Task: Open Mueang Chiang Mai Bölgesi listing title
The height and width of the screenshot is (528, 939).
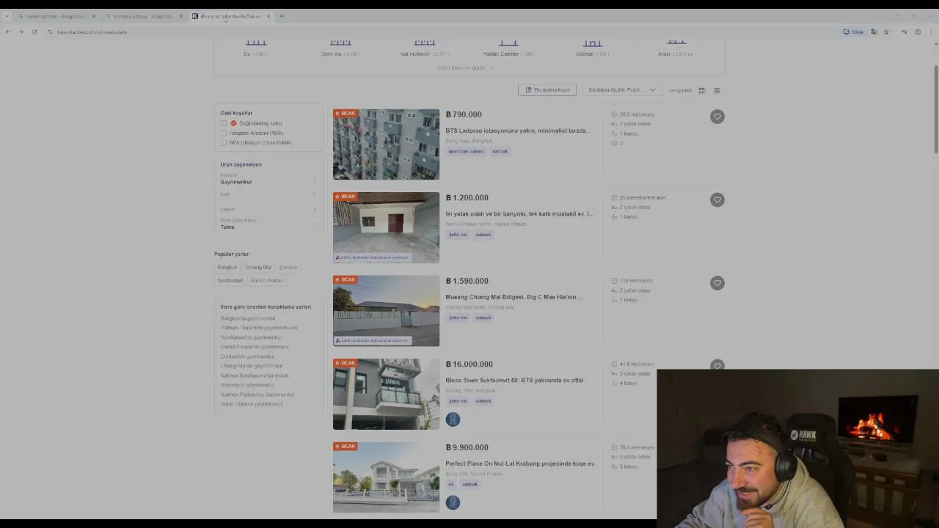Action: (x=514, y=297)
